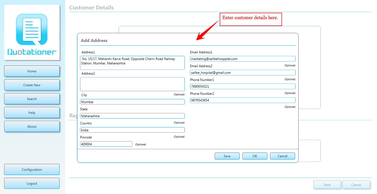Open the About page
The width and height of the screenshot is (377, 194).
pos(32,126)
